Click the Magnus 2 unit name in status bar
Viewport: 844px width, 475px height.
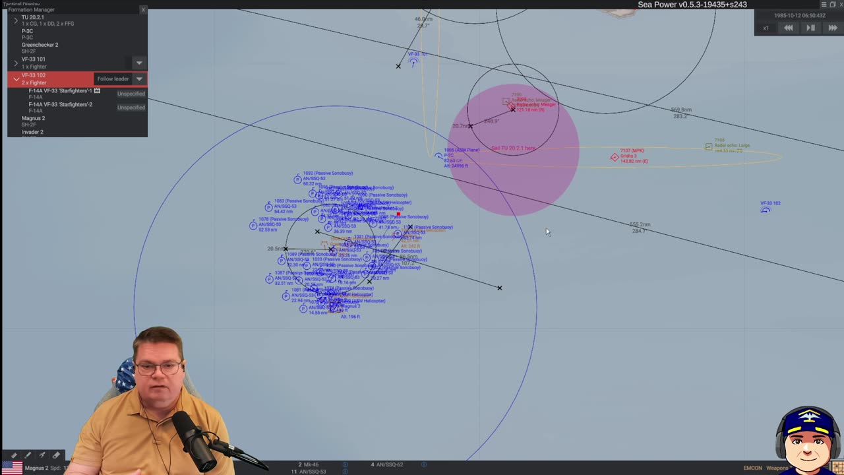[x=36, y=468]
